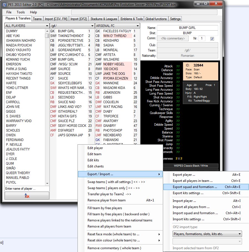Viewport: 249px width, 252px height.
Task: Choose Edit kits from context menu
Action: pyautogui.click(x=120, y=160)
